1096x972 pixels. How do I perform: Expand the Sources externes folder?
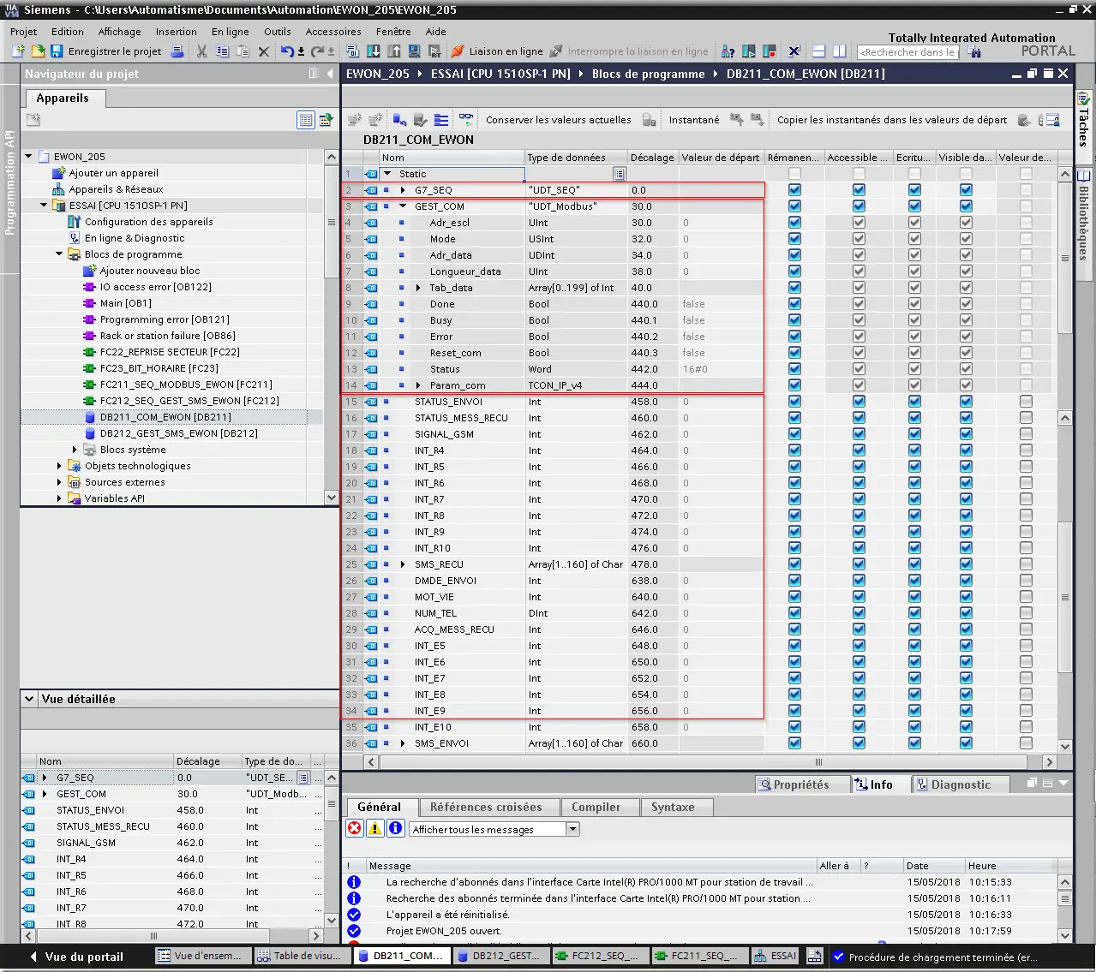59,482
